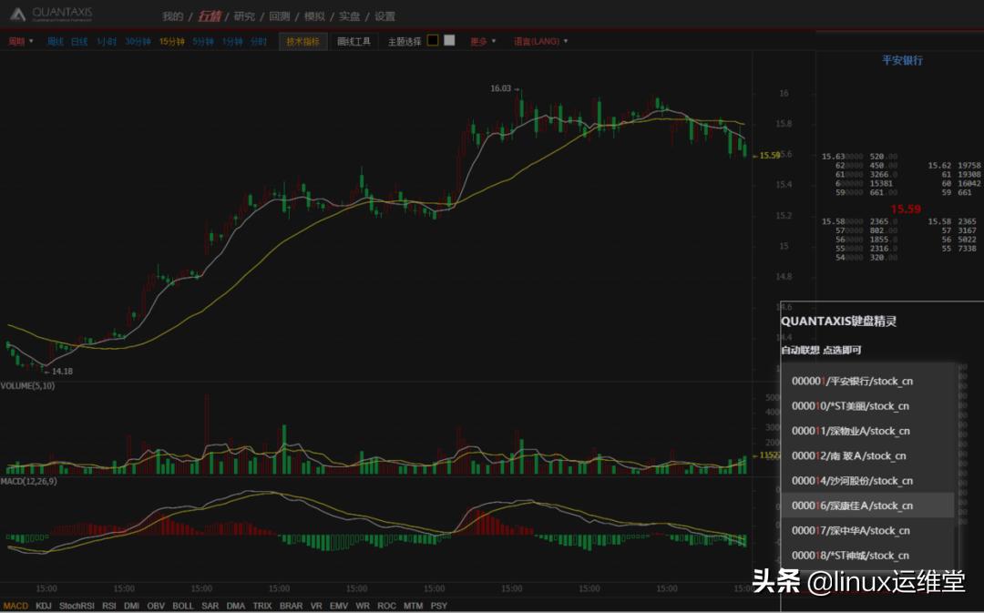Activate the SAR indicator
984x613 pixels.
210,605
